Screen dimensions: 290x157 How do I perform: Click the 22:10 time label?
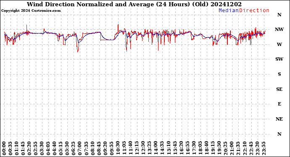point(245,149)
